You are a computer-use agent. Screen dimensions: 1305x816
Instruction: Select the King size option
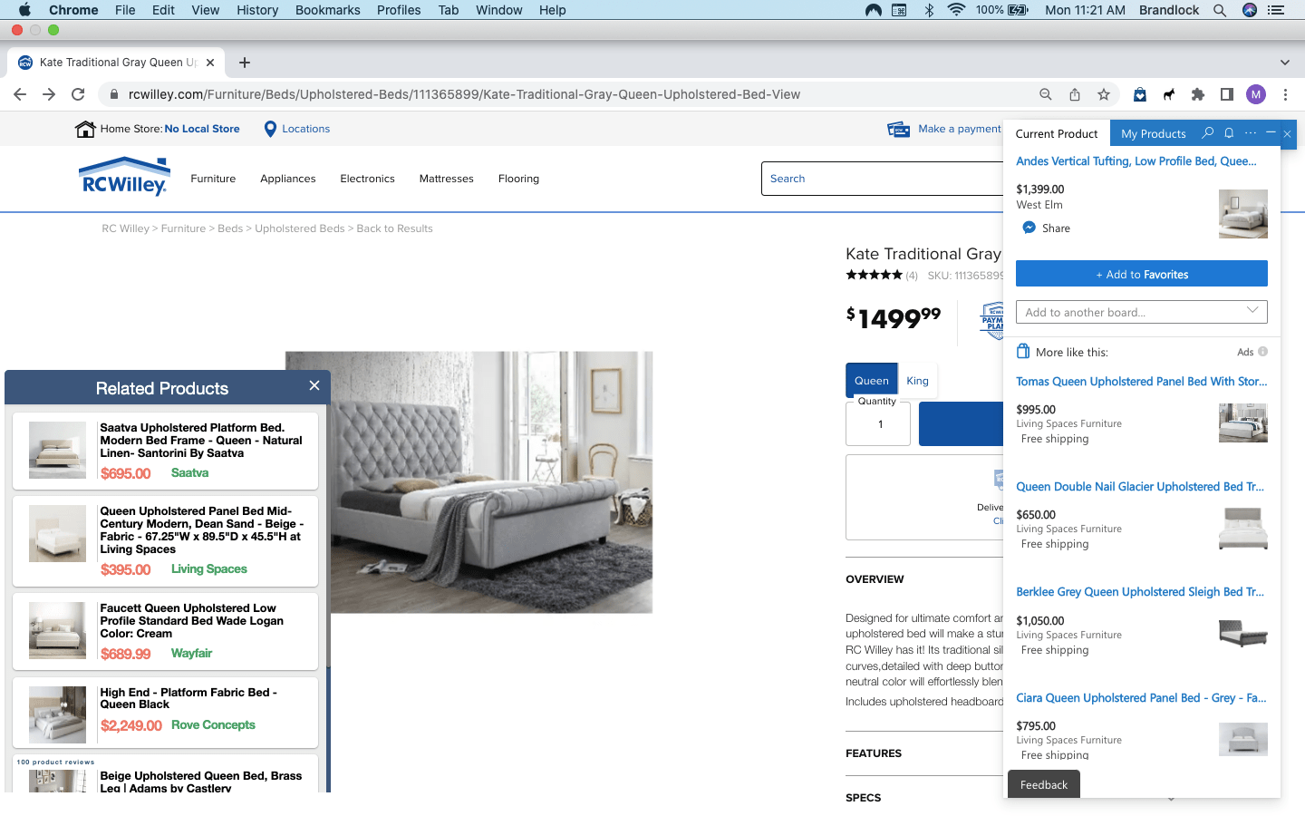tap(918, 380)
